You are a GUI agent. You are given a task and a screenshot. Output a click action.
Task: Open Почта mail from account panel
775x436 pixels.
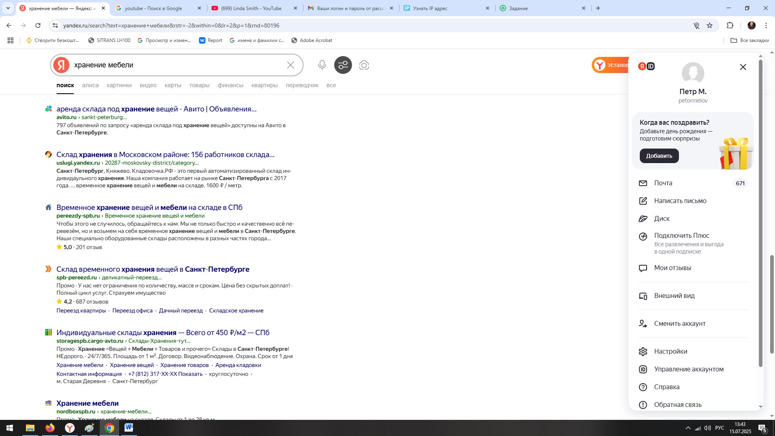pyautogui.click(x=693, y=183)
